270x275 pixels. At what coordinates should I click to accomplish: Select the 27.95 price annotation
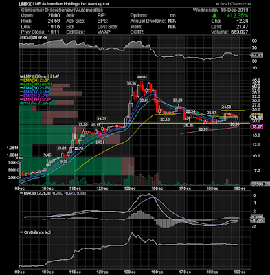178,100
